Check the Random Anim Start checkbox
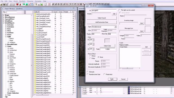Screen dimensions: 174x98 coord(88,74)
